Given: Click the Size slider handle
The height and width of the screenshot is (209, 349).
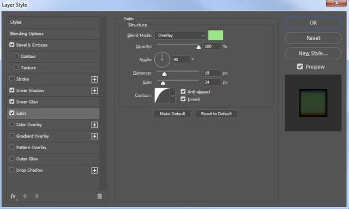Looking at the screenshot, I should (x=163, y=83).
